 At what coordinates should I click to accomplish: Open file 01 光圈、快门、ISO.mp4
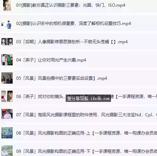[x=71, y=5]
